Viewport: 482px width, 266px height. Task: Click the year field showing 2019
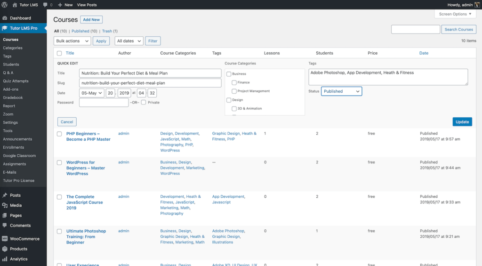124,93
